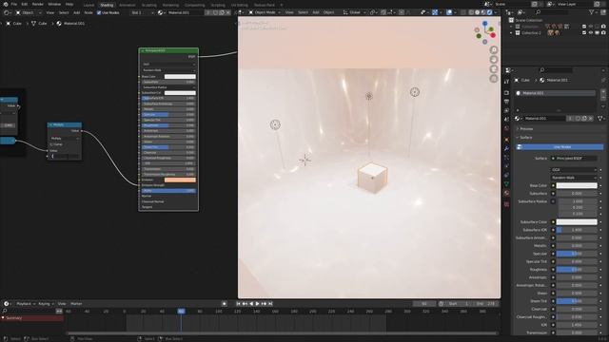This screenshot has height=342, width=609.
Task: Open the Scene properties tab
Action: [506, 120]
